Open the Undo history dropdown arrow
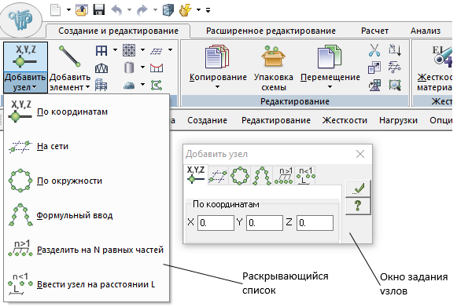This screenshot has height=307, width=457. [129, 10]
